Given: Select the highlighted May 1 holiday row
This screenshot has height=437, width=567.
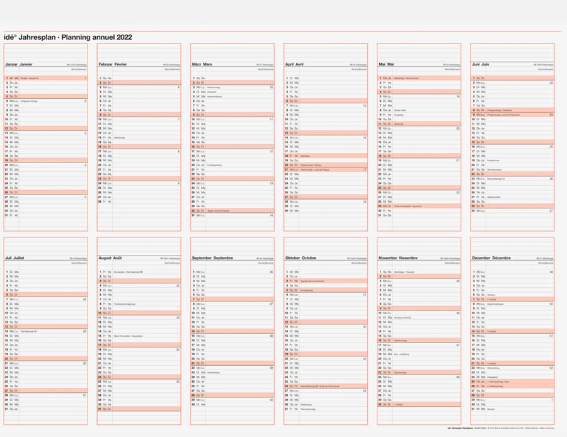Looking at the screenshot, I should [419, 78].
